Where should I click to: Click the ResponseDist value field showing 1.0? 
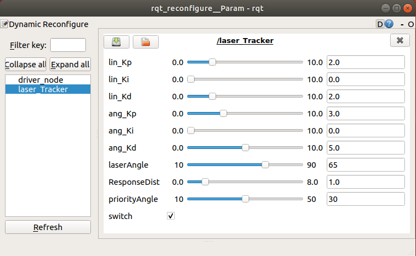point(366,182)
